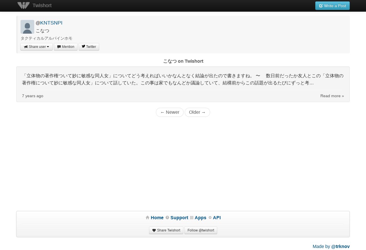Viewport: 366px width, 250px height.
Task: Open the Apps footer link
Action: pos(200,218)
